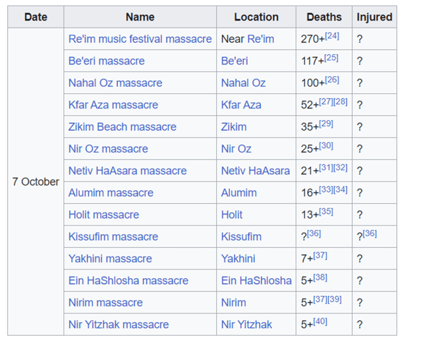The width and height of the screenshot is (446, 346).
Task: Click the Alumim location link
Action: pos(238,193)
